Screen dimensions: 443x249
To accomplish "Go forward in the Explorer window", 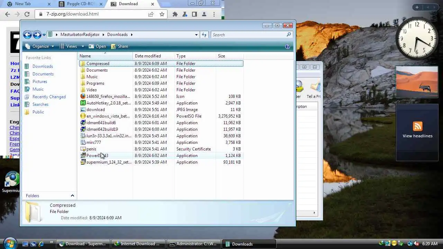I will click(x=37, y=35).
